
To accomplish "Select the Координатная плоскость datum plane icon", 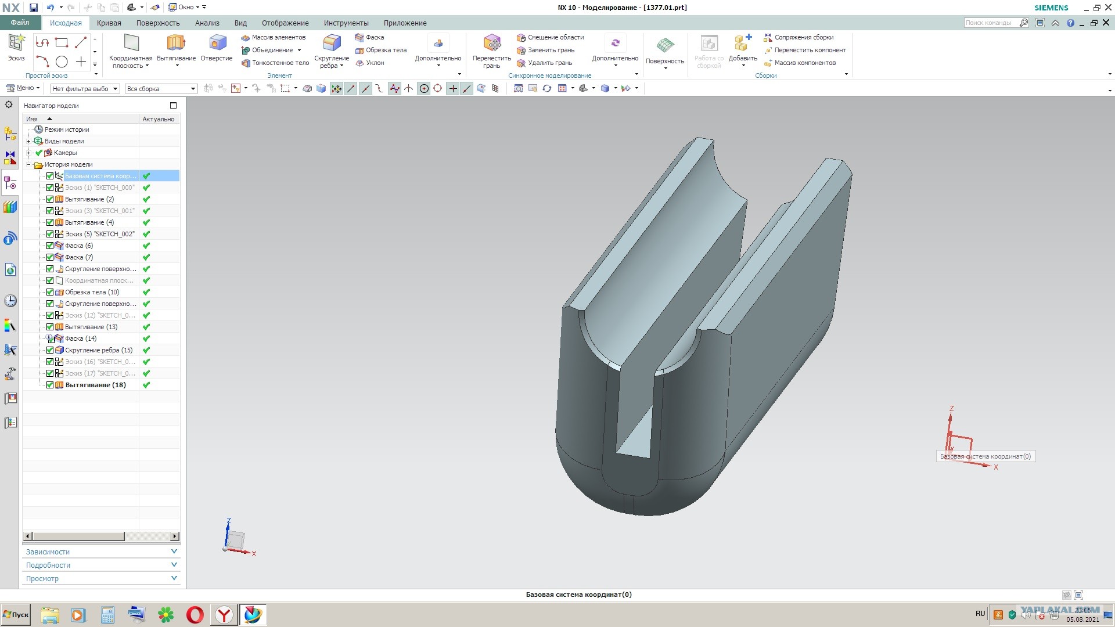I will (x=131, y=44).
